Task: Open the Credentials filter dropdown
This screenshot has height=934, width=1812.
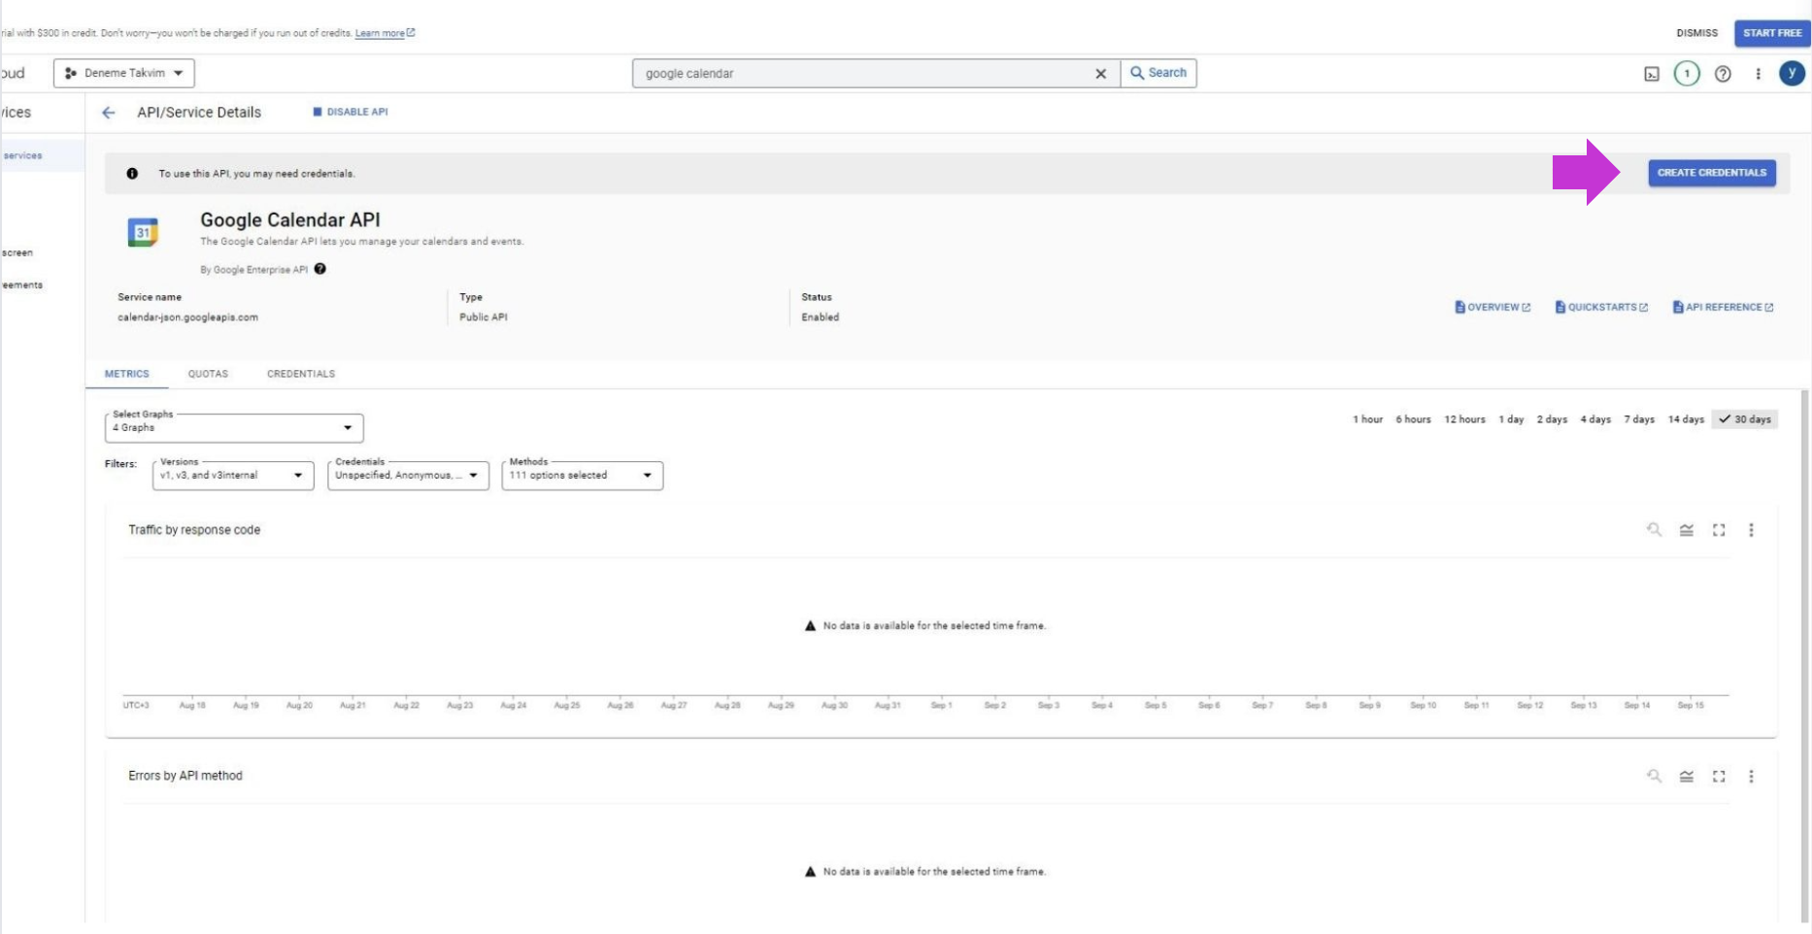Action: tap(408, 476)
